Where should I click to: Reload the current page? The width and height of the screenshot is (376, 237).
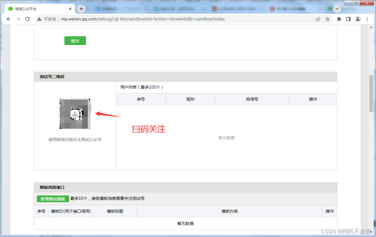(x=27, y=19)
